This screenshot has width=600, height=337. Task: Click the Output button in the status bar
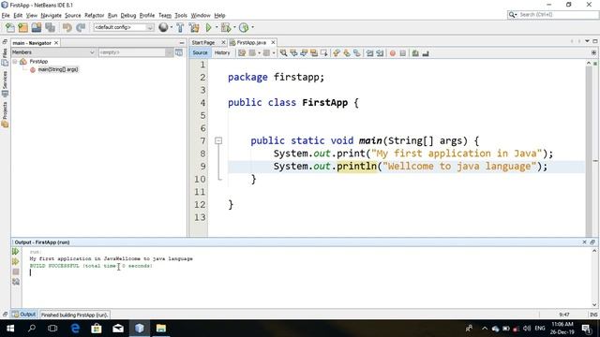point(24,315)
